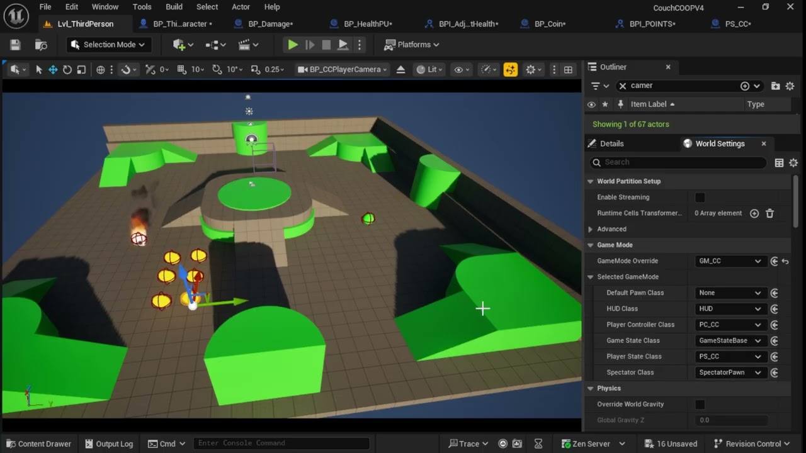Screen dimensions: 806x453
Task: Open the Player Controller Class dropdown
Action: (x=729, y=325)
